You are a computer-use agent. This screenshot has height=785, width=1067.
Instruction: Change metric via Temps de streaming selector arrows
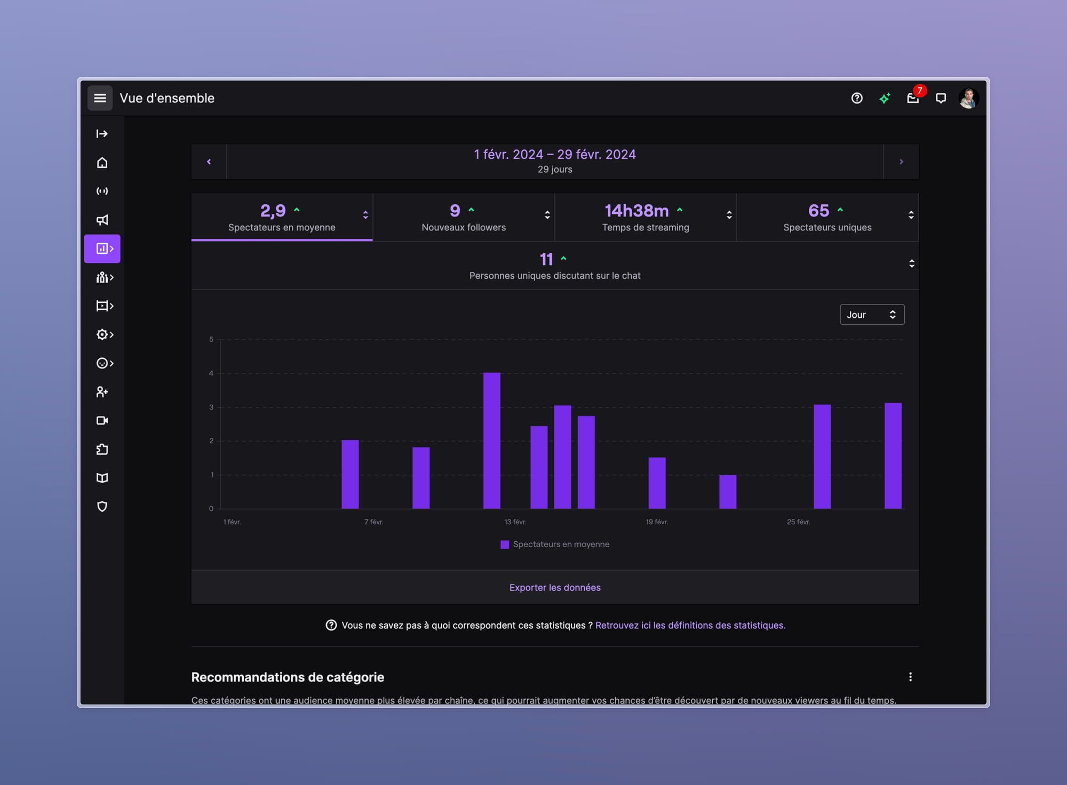click(x=729, y=215)
